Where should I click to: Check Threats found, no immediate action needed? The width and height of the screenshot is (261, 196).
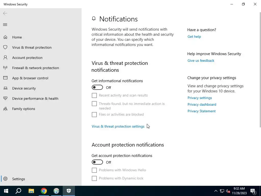pyautogui.click(x=94, y=104)
